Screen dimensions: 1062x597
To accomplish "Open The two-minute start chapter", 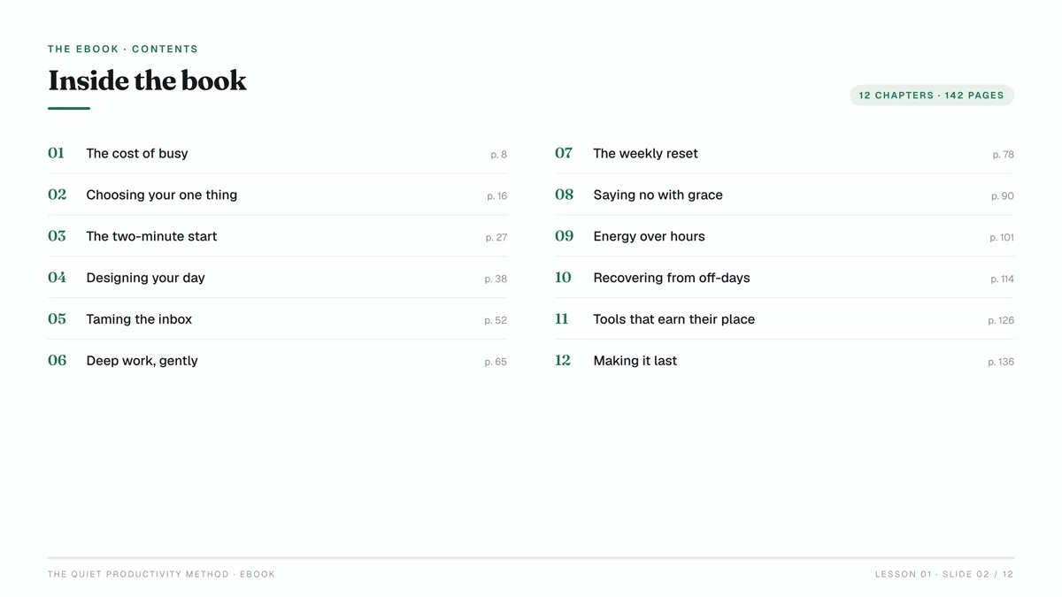I will click(277, 236).
